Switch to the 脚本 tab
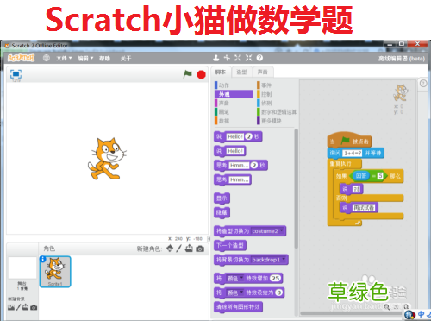 [221, 72]
